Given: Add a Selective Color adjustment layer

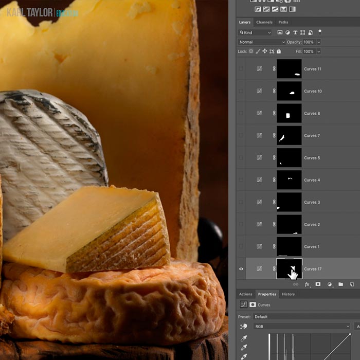Looking at the screenshot, I should (x=283, y=9).
